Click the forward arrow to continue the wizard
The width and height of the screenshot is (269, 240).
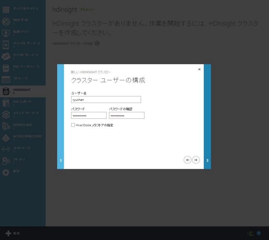(x=196, y=160)
